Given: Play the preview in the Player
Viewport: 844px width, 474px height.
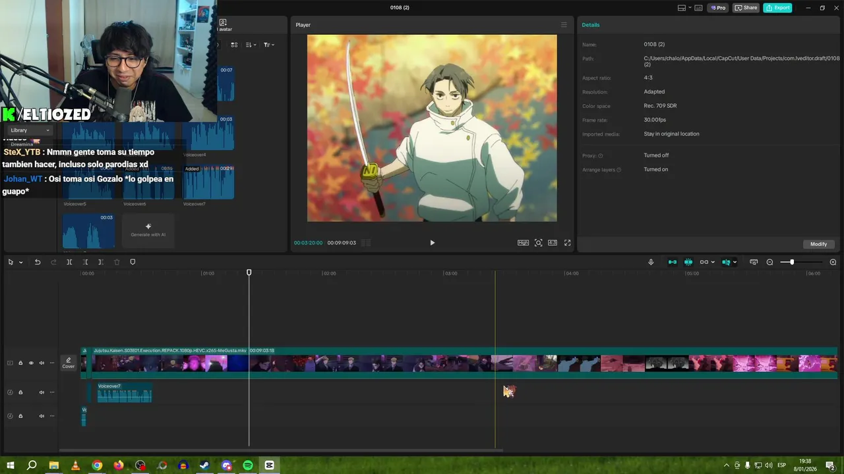Looking at the screenshot, I should (433, 243).
